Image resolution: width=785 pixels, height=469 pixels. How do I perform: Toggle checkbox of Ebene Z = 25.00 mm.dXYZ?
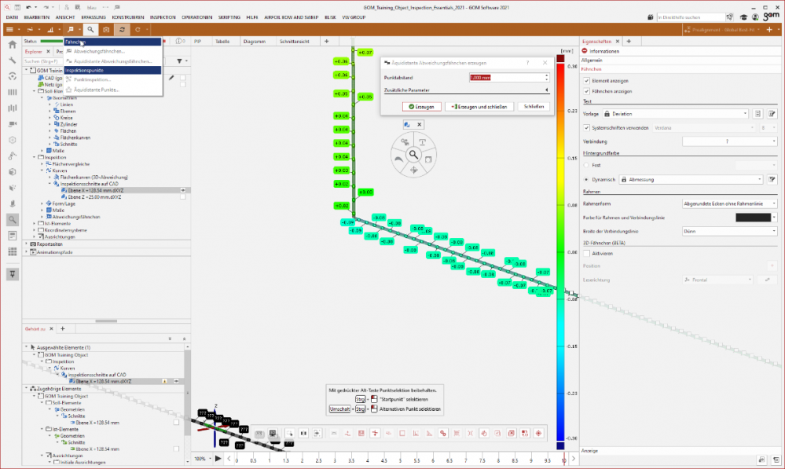(x=183, y=197)
